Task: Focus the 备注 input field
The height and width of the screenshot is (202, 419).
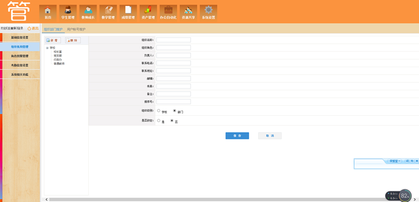Action: (x=173, y=94)
